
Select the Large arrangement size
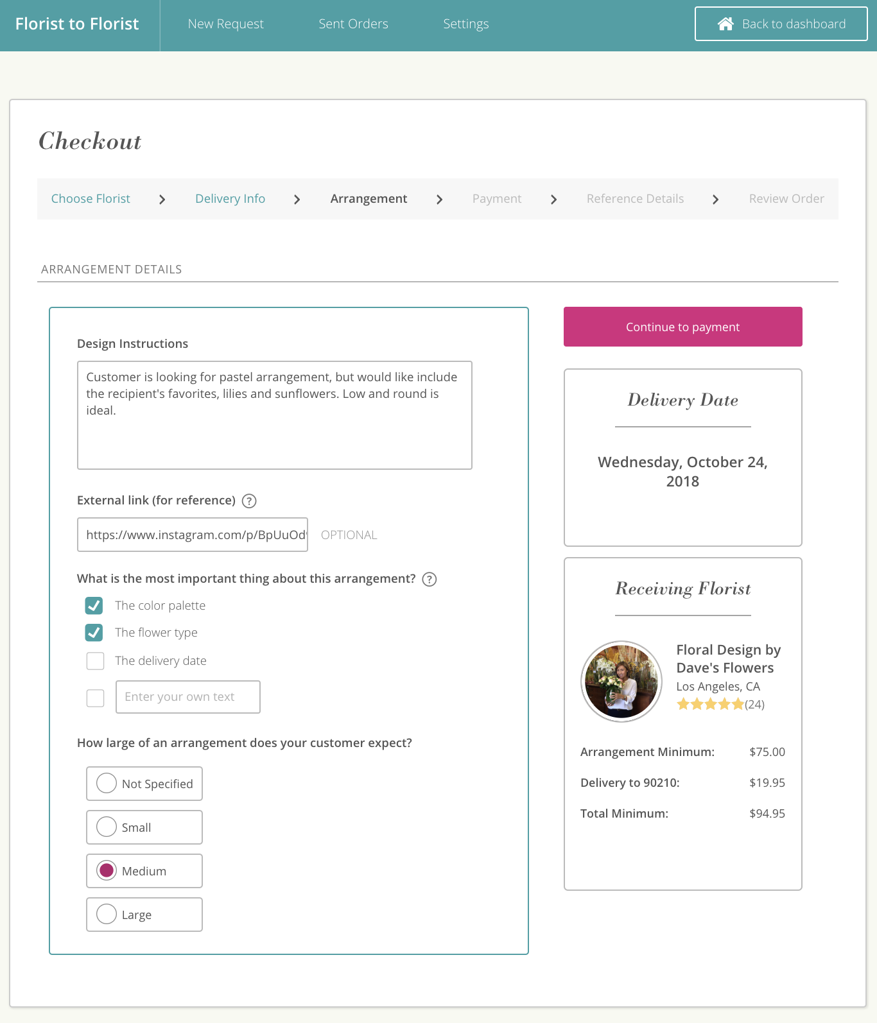pos(107,914)
